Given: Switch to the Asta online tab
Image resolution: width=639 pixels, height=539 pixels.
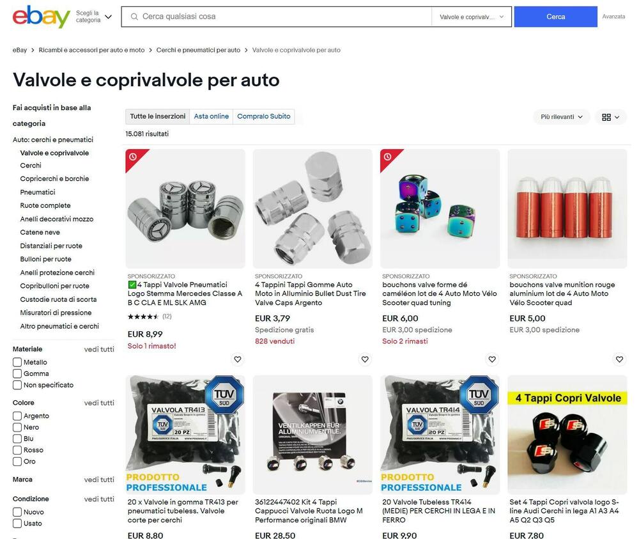Looking at the screenshot, I should coord(211,116).
